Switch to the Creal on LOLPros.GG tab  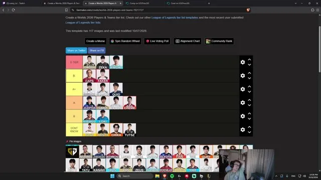184,3
